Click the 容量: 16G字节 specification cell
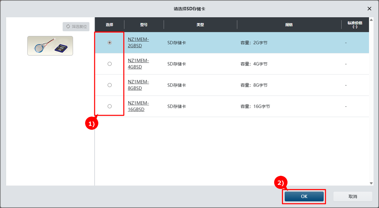This screenshot has width=379, height=208. (255, 107)
